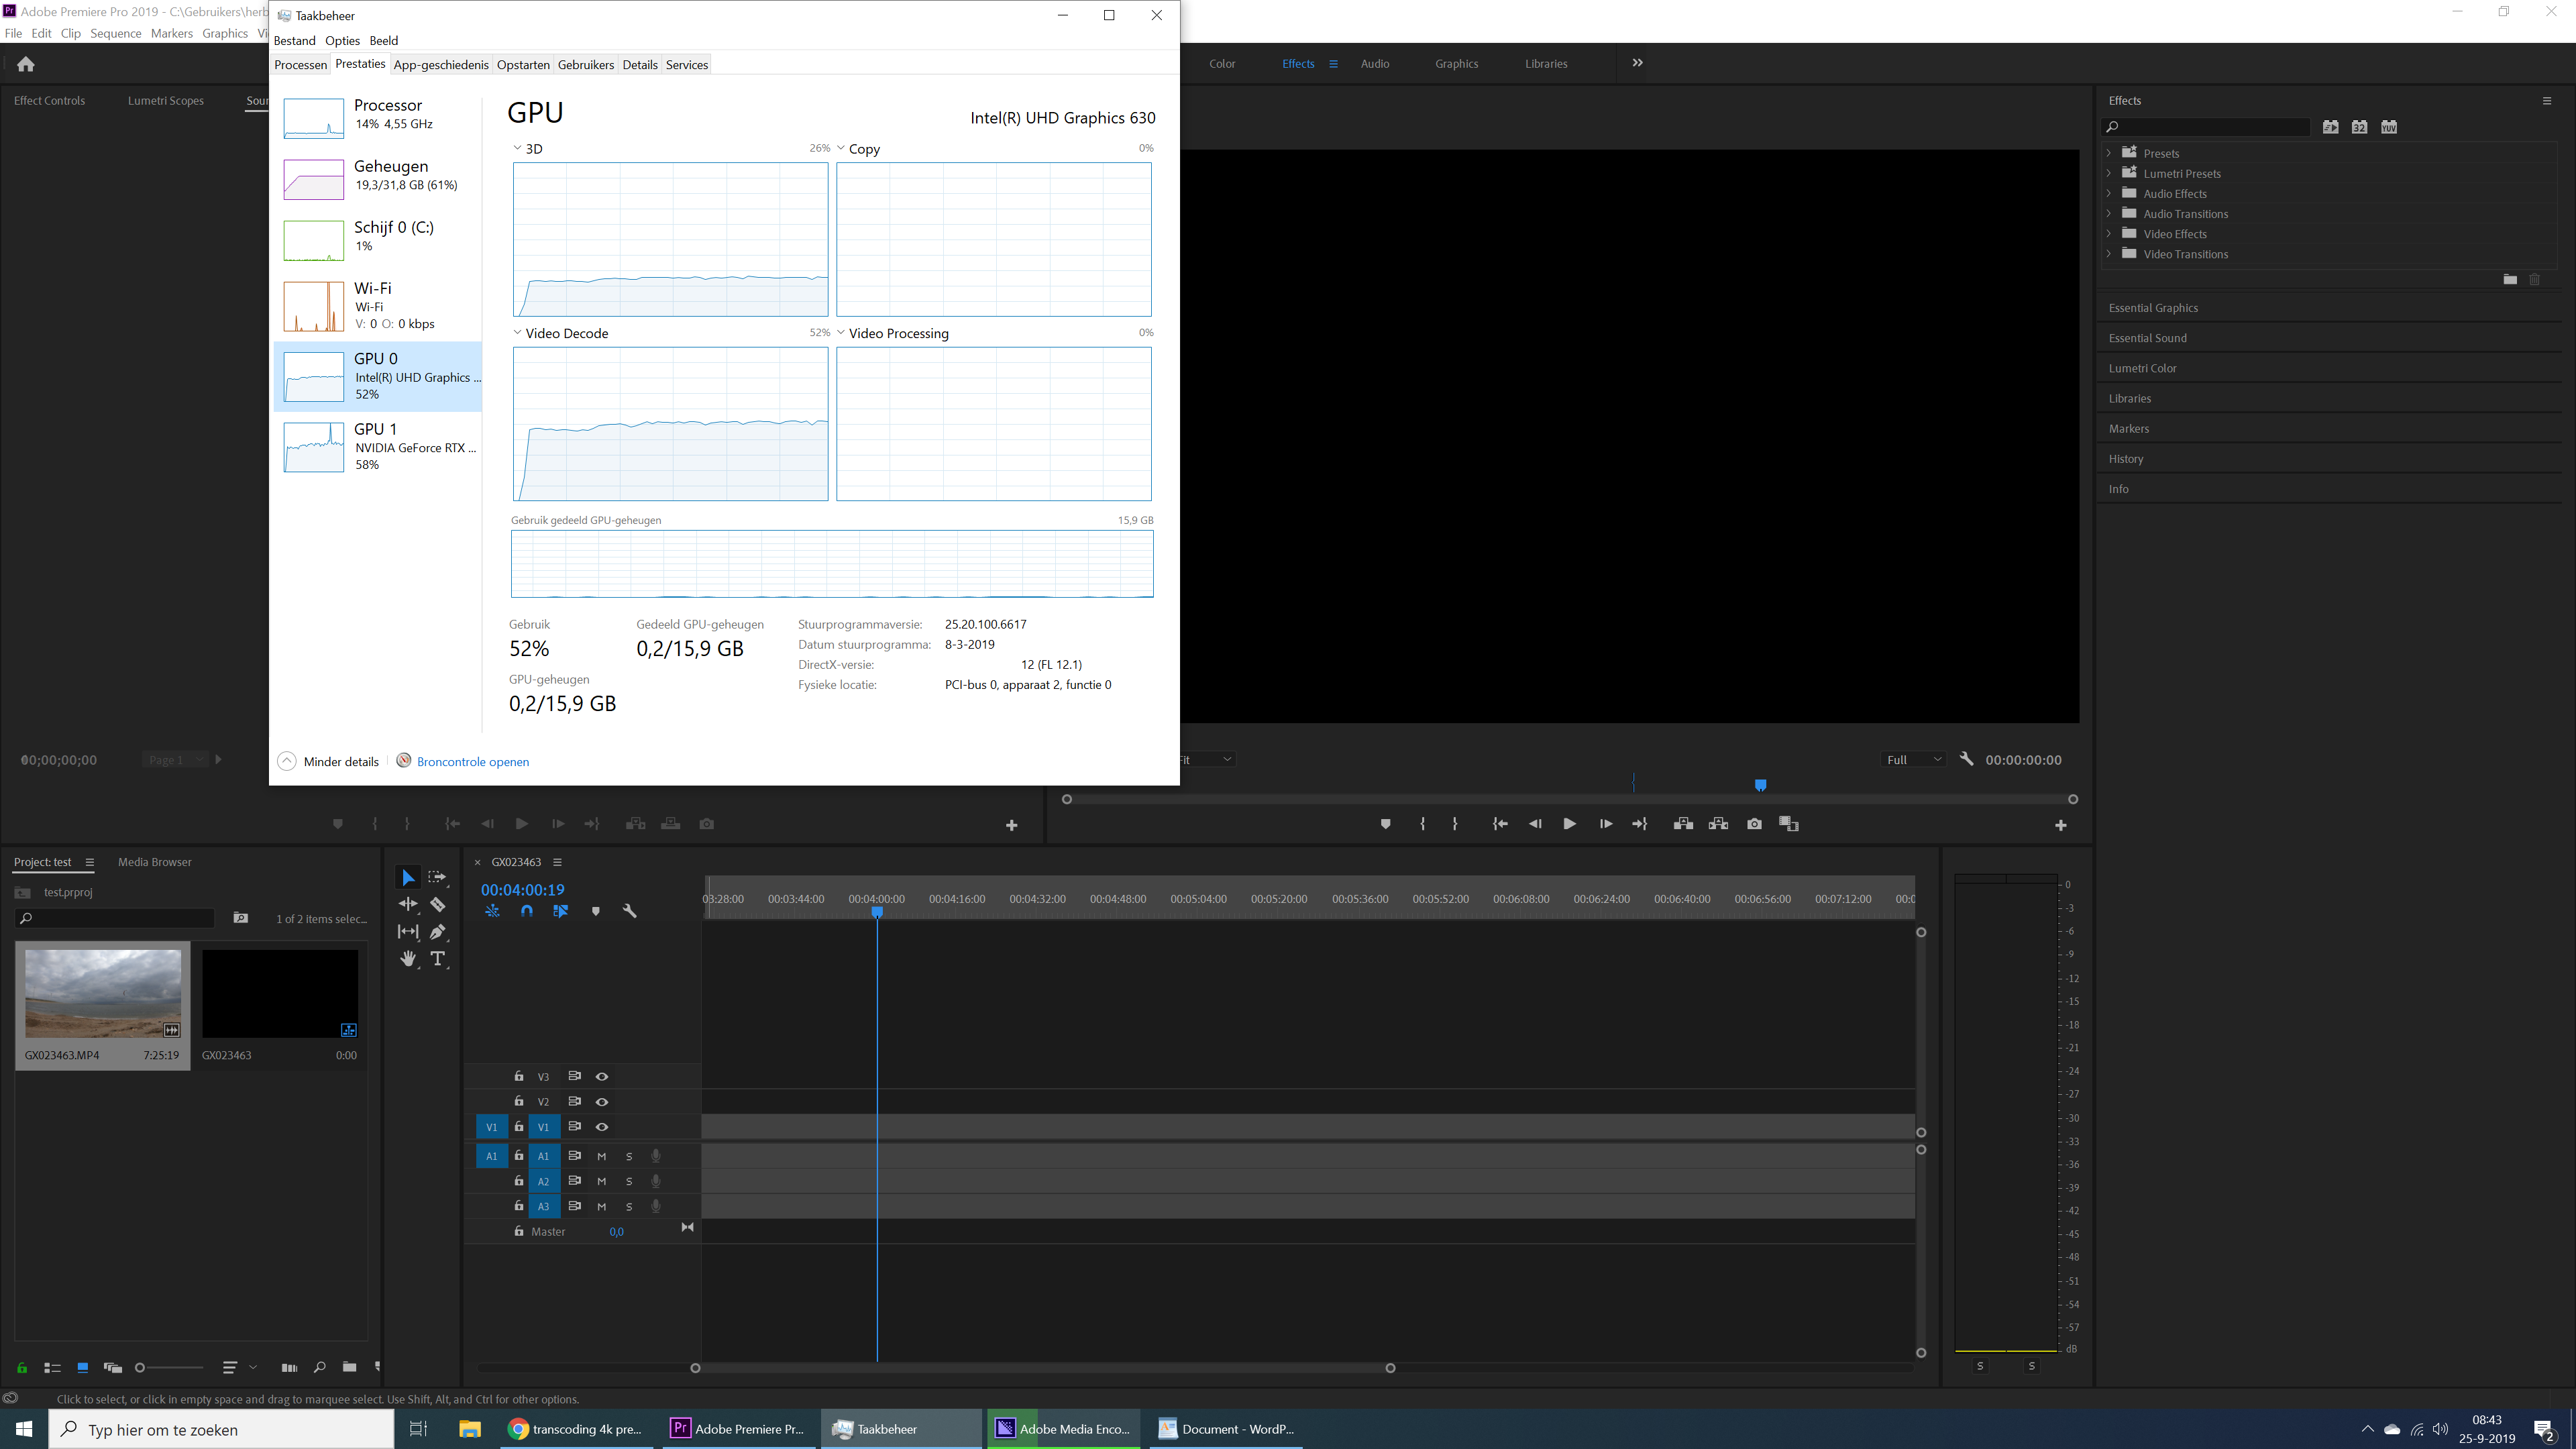Screen dimensions: 2576x1449
Task: Switch to the Processen tab in Taakbeheer
Action: click(300, 64)
